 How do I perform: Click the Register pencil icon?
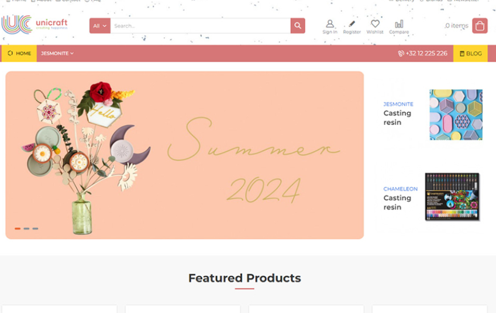pos(352,24)
